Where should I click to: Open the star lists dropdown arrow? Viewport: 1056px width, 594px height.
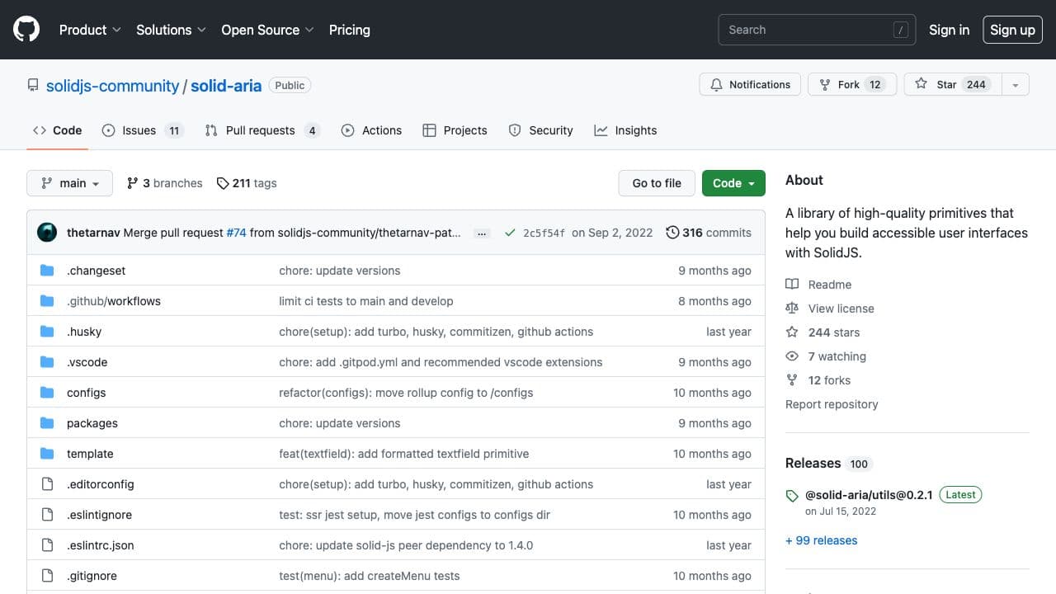click(1016, 85)
